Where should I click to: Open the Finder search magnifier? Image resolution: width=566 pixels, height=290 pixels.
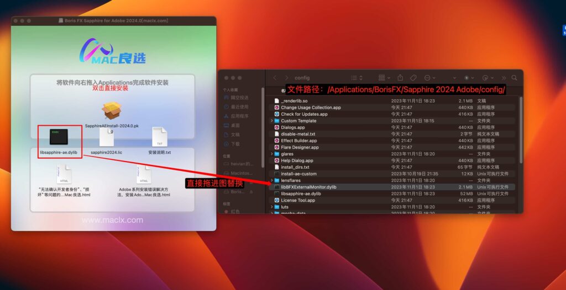515,78
